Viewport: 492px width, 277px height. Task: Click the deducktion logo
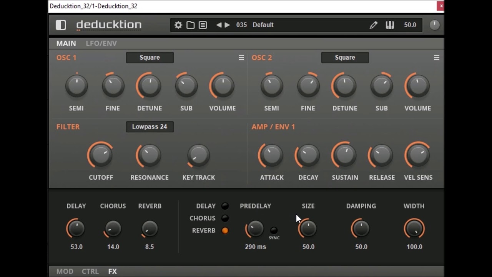point(109,25)
